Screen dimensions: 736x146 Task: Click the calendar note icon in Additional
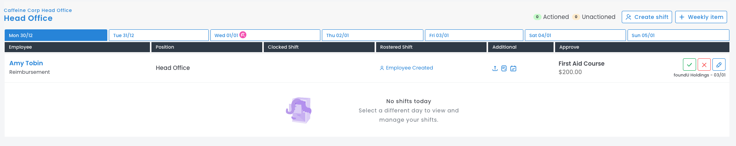click(x=513, y=68)
